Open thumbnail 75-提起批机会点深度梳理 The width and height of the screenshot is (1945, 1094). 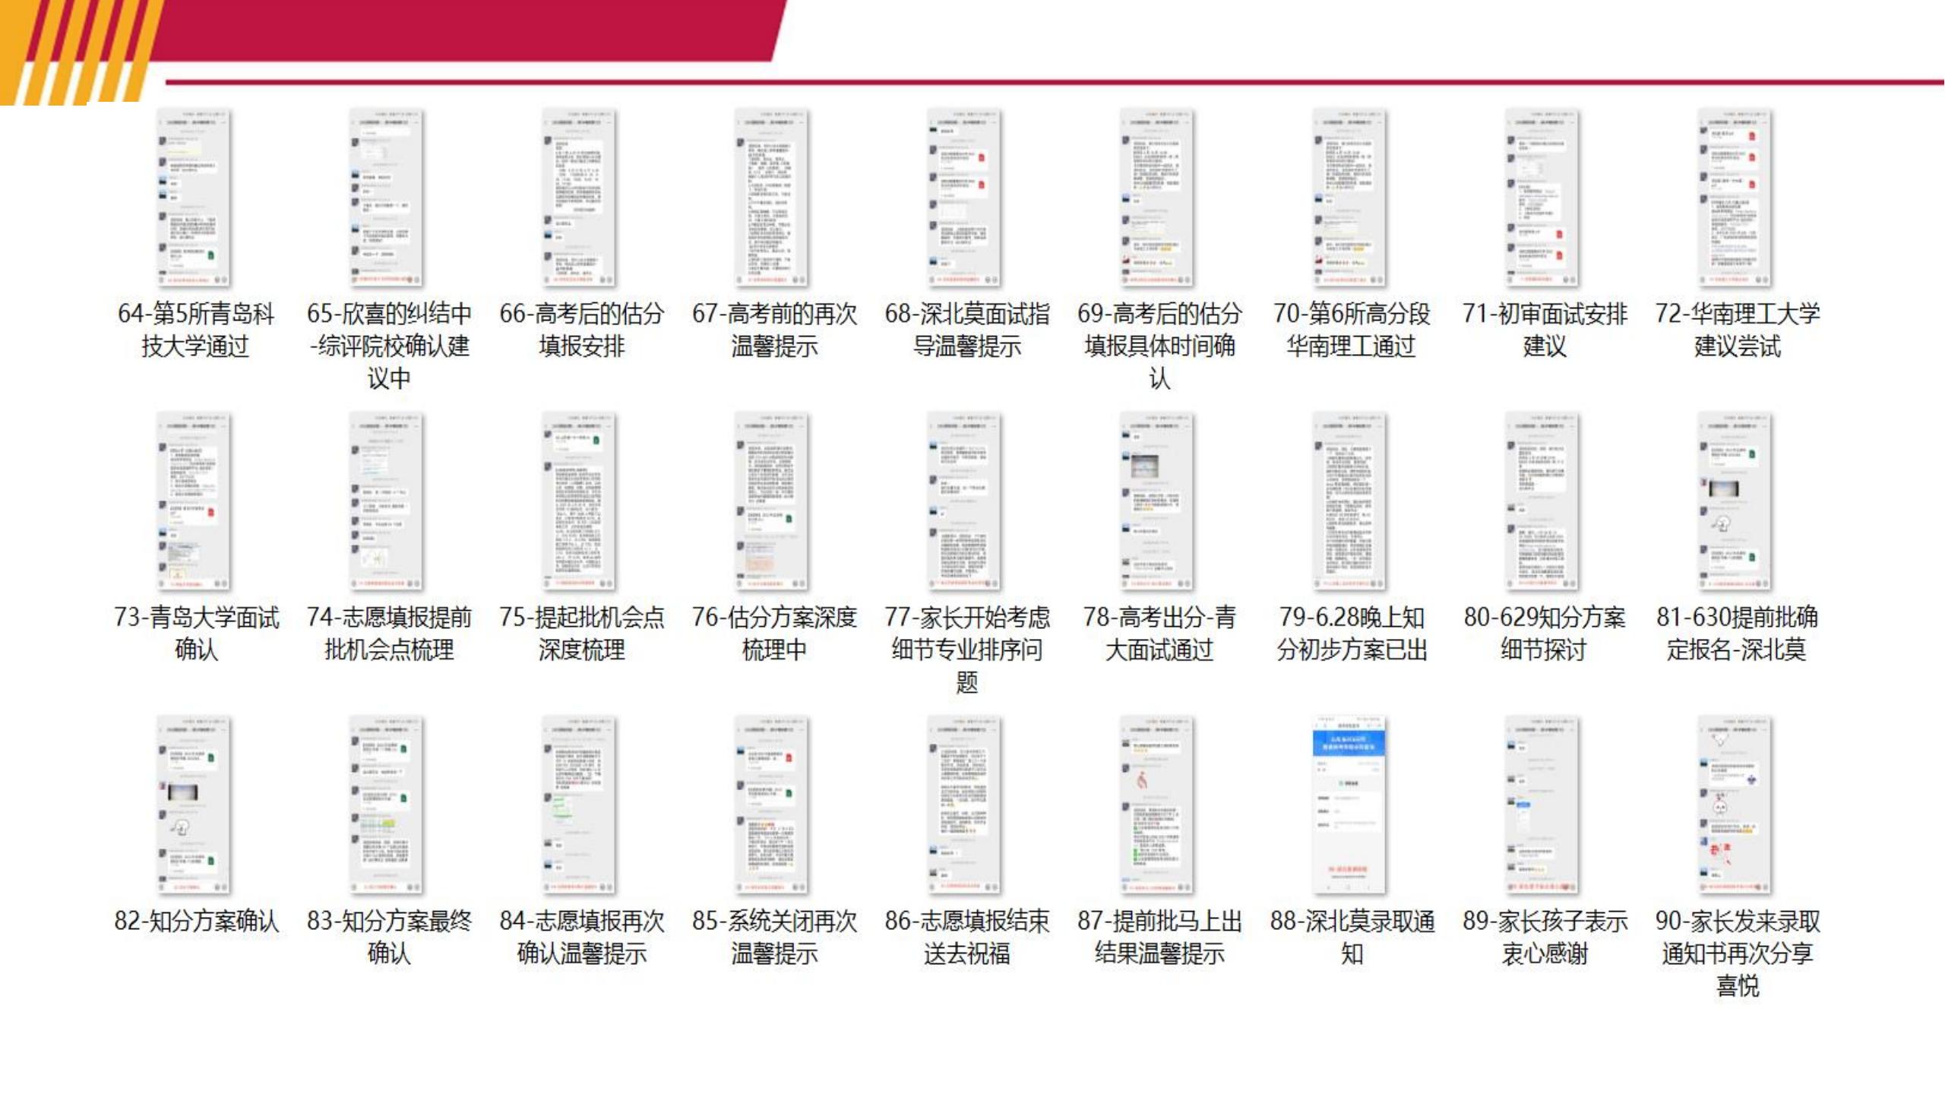tap(580, 502)
